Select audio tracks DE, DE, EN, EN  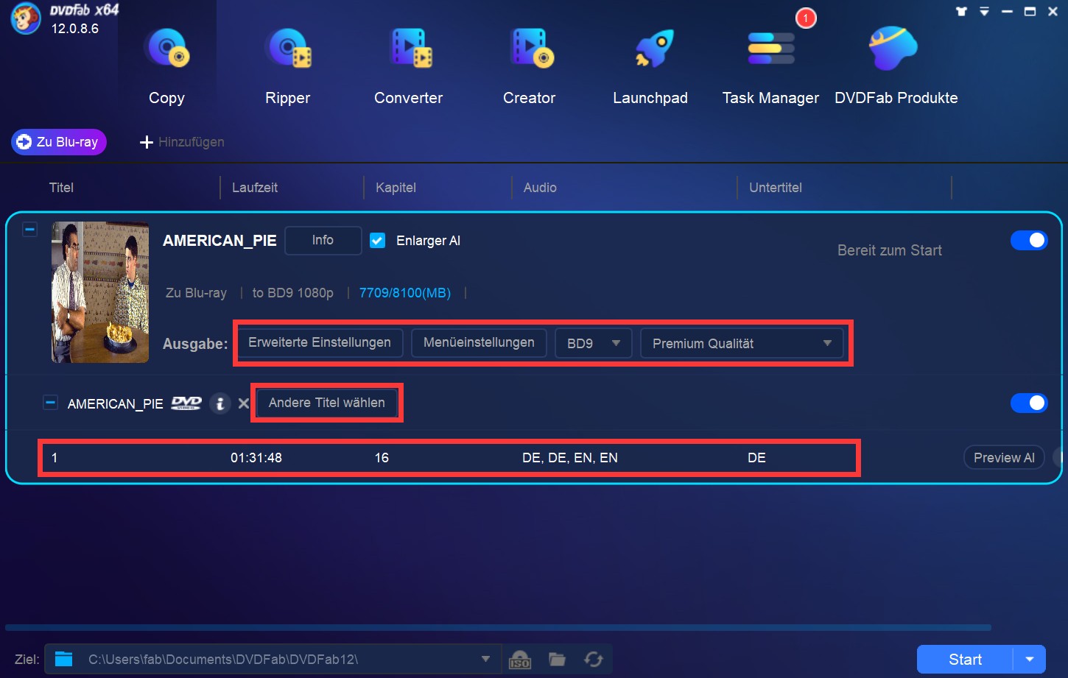(x=570, y=458)
